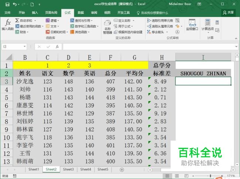Click the Share button

pos(228,13)
